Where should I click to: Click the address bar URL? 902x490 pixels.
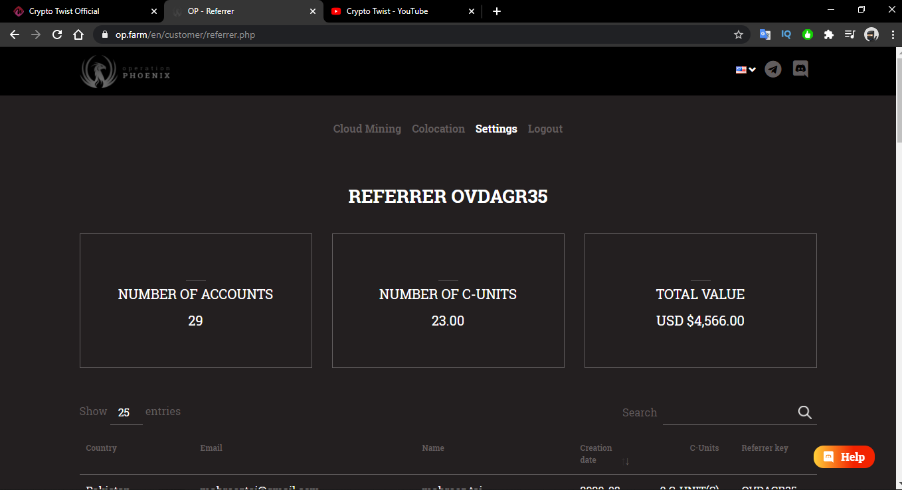click(185, 34)
